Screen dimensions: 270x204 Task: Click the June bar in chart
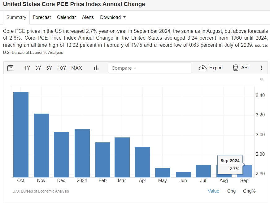coord(183,174)
